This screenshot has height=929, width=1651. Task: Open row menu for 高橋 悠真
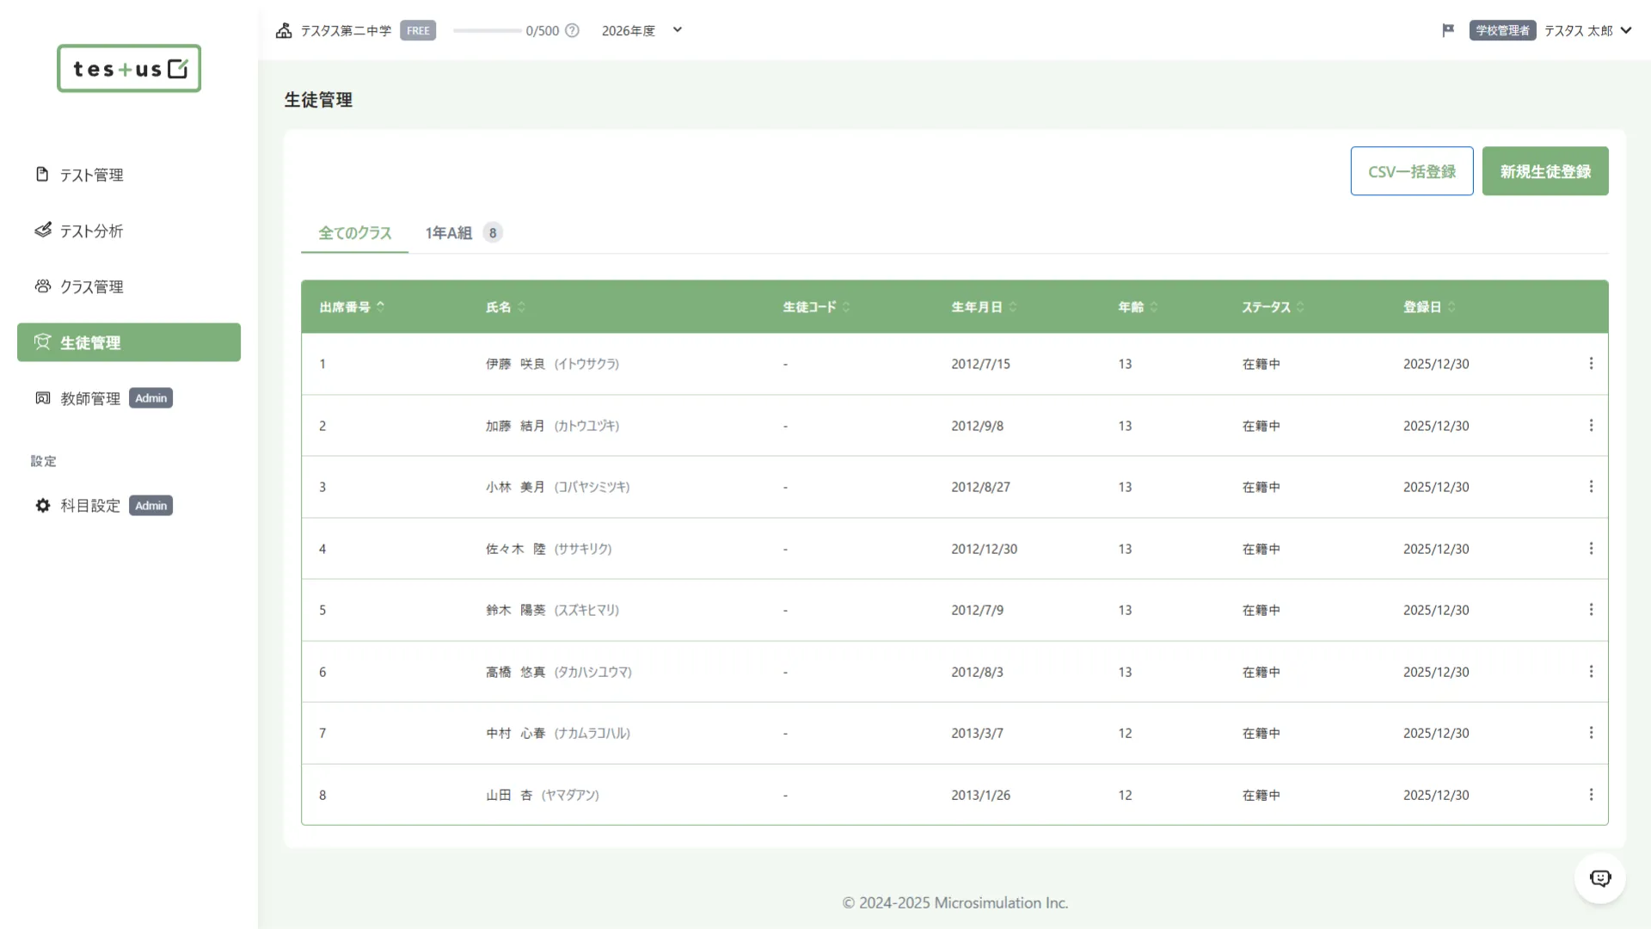pyautogui.click(x=1591, y=672)
